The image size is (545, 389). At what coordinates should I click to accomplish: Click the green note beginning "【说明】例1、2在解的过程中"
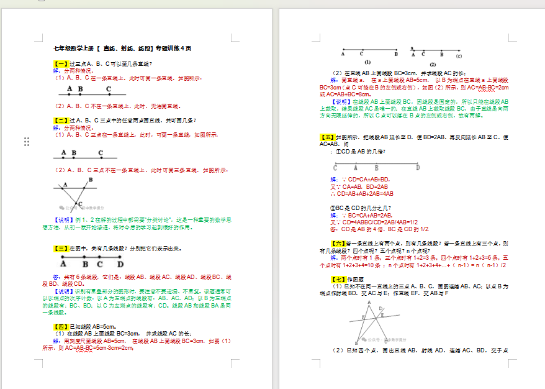[137, 223]
